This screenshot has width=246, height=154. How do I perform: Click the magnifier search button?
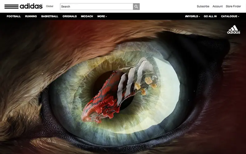tap(136, 6)
